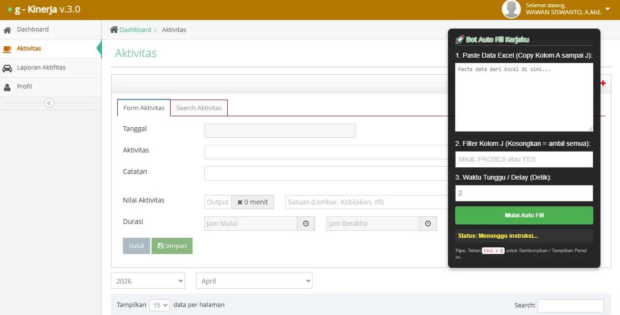Click the WAWAN SISWANTO, A.Md. user name

click(563, 12)
